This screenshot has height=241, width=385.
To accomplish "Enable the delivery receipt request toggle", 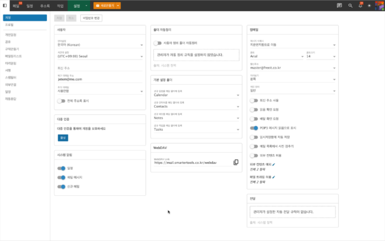I will 254,119.
